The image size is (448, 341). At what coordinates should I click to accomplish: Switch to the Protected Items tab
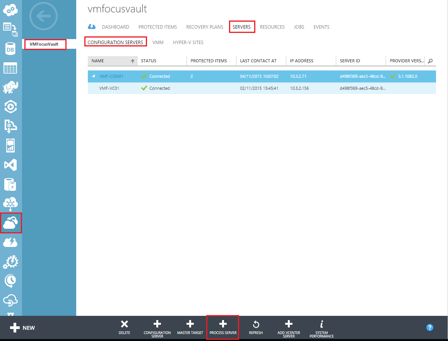(x=157, y=27)
